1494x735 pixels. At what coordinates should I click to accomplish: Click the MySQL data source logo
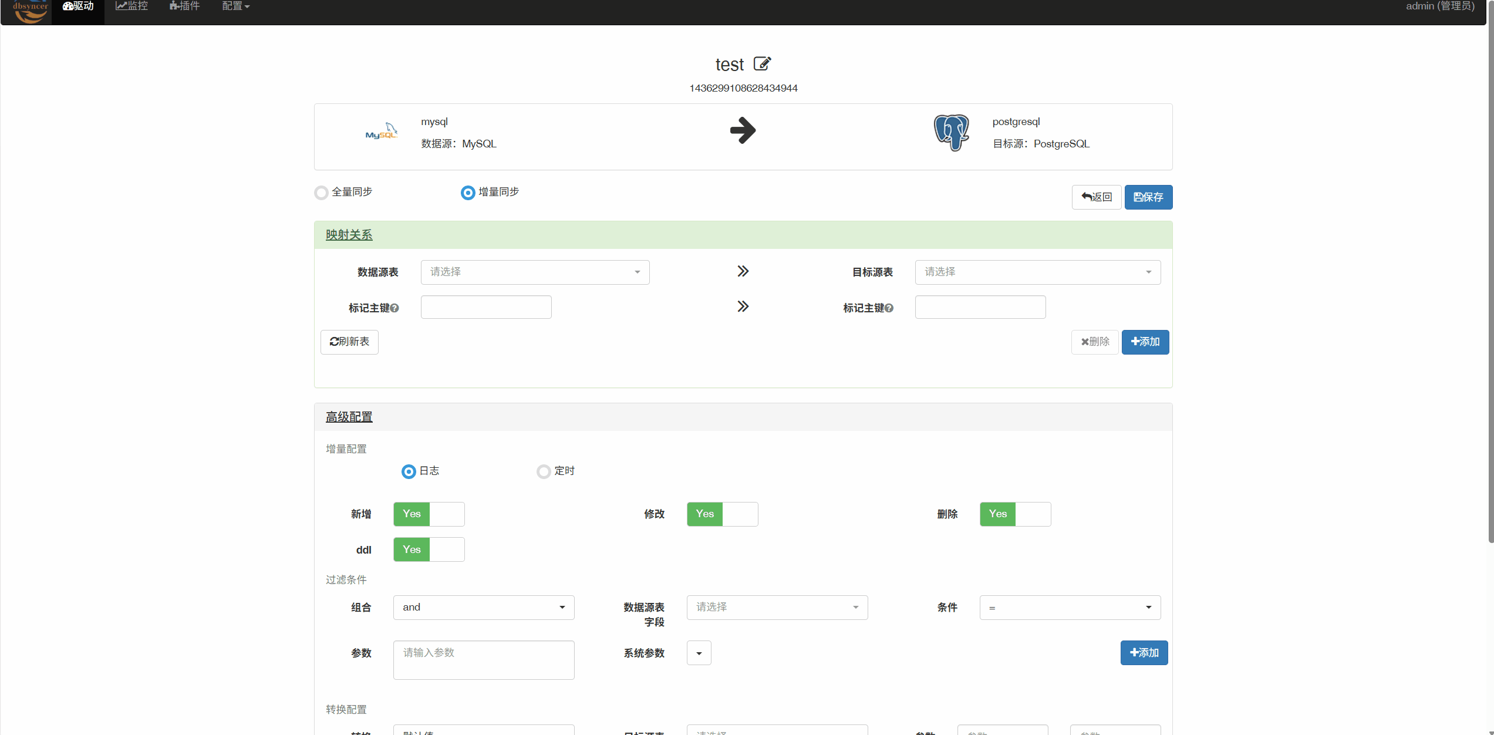tap(382, 132)
